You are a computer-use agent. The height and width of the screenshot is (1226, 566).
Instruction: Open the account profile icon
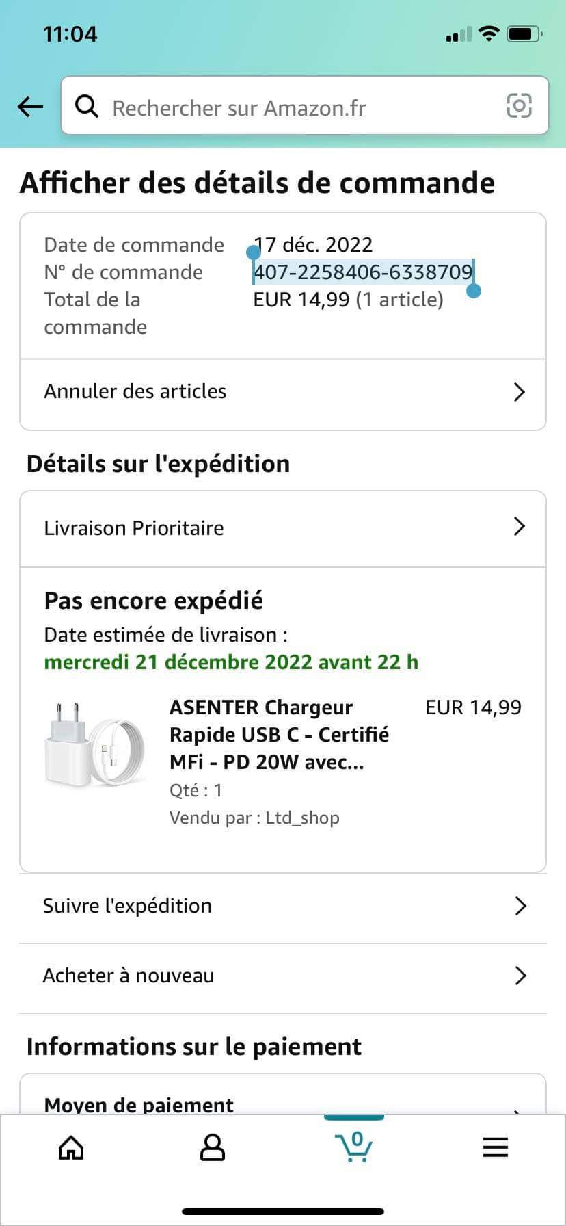coord(212,1147)
